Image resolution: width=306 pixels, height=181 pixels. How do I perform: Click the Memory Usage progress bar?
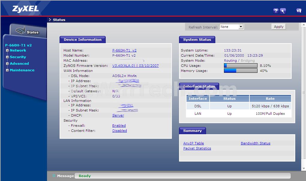coord(241,71)
